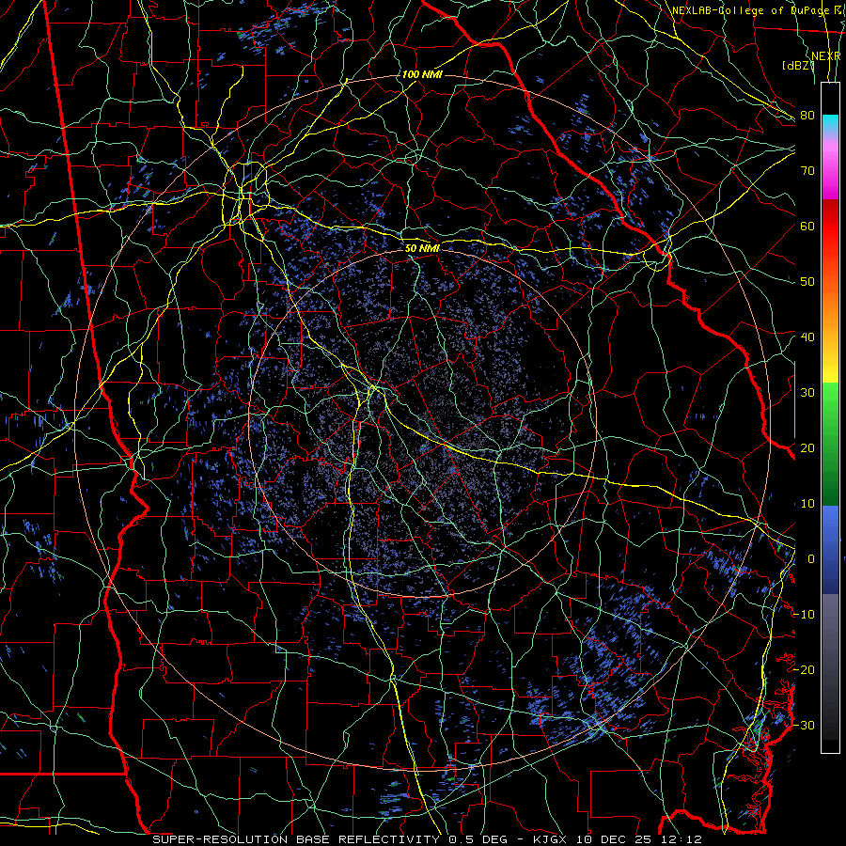The width and height of the screenshot is (846, 846).
Task: Select the 10 value on dBZ scale
Action: pyautogui.click(x=807, y=504)
